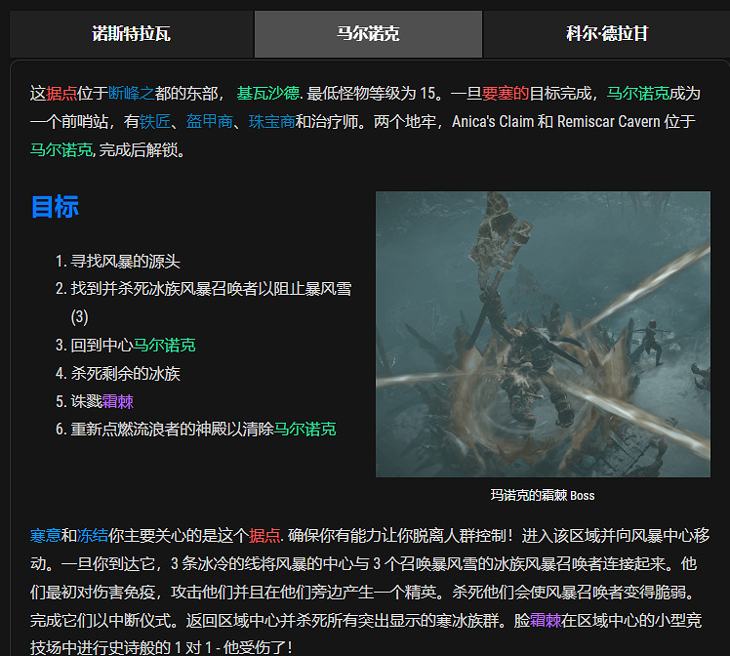Click 马尔诺克 link before 成为
730x656 pixels.
tap(638, 94)
